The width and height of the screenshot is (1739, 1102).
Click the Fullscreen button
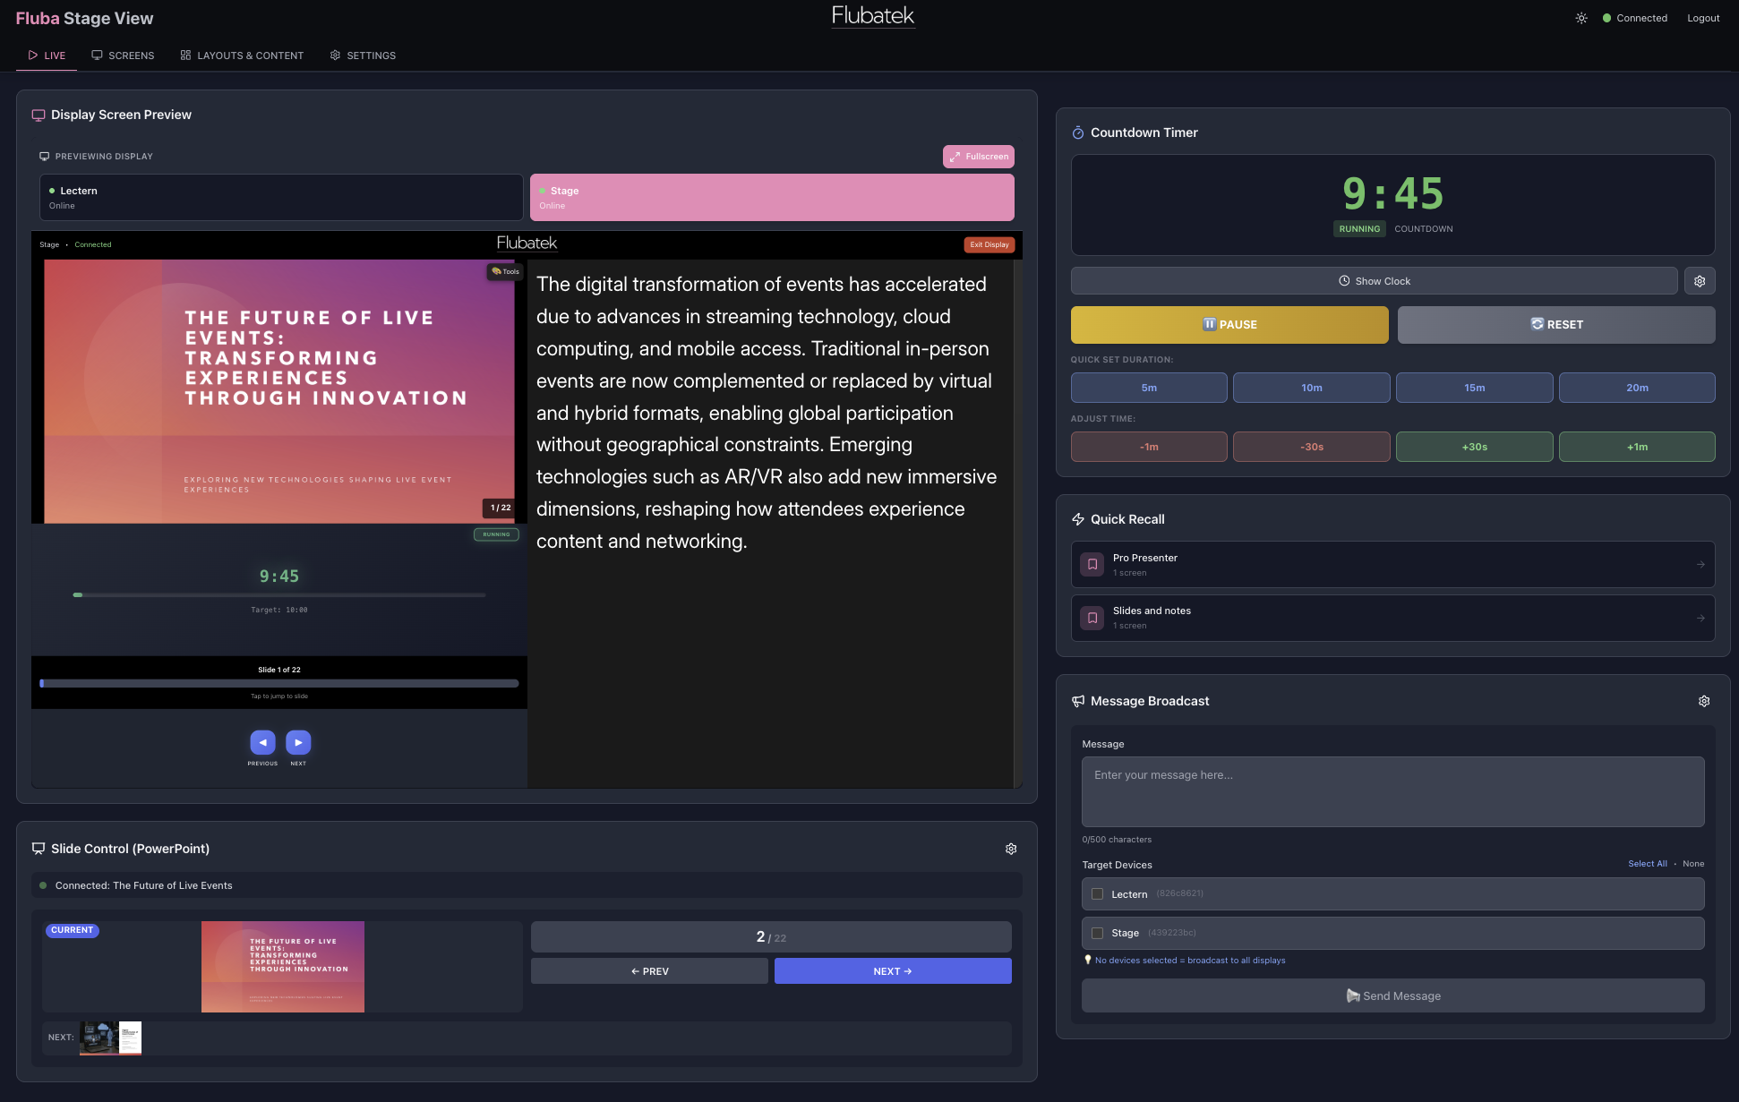[978, 157]
